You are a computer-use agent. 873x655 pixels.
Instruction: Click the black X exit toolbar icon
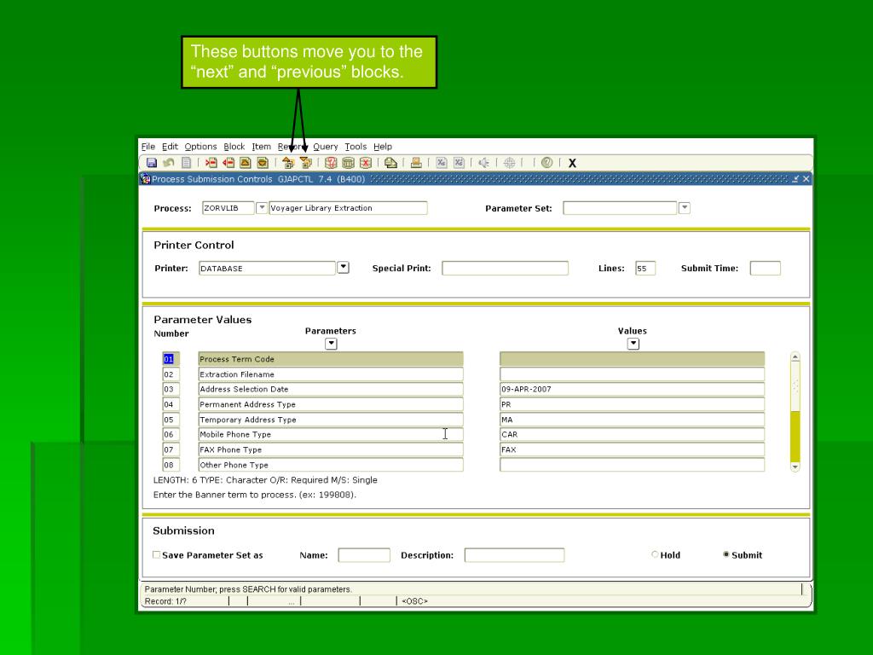pos(572,163)
